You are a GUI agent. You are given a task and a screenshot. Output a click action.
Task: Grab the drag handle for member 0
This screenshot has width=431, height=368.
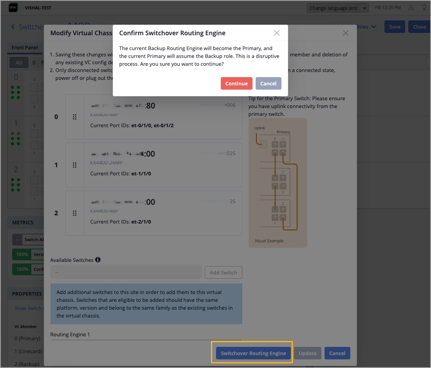tap(75, 117)
